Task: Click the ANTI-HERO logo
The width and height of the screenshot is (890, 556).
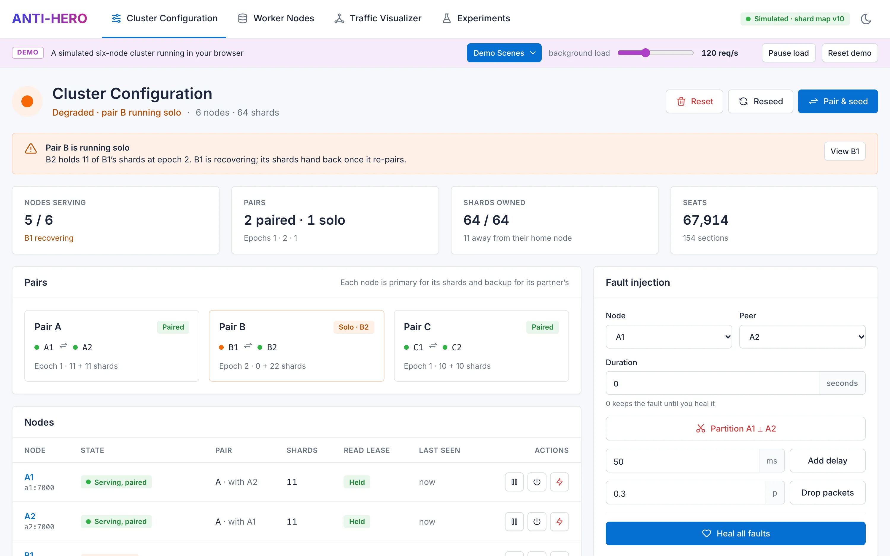Action: click(x=49, y=18)
